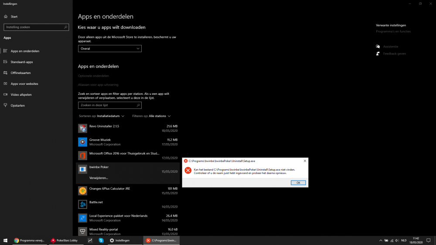436x245 pixels.
Task: Click the Assistentie help link
Action: coord(391,47)
